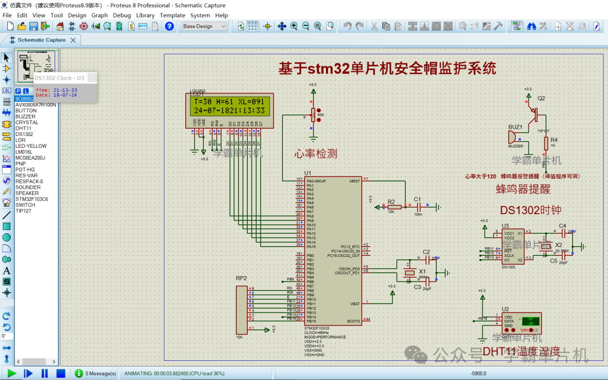Choose the Buses Mode tool

click(7, 113)
